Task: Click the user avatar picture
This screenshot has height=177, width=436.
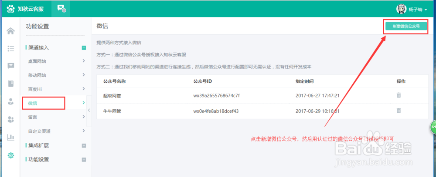Action: 401,9
